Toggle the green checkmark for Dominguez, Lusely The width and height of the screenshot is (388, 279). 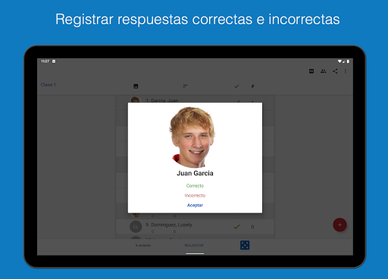click(236, 227)
